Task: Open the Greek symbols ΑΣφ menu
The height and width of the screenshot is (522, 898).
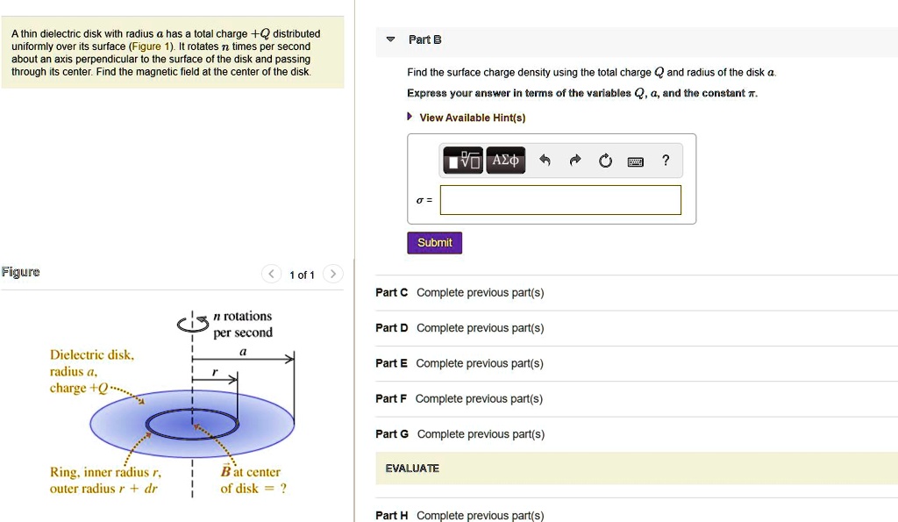Action: pos(505,160)
